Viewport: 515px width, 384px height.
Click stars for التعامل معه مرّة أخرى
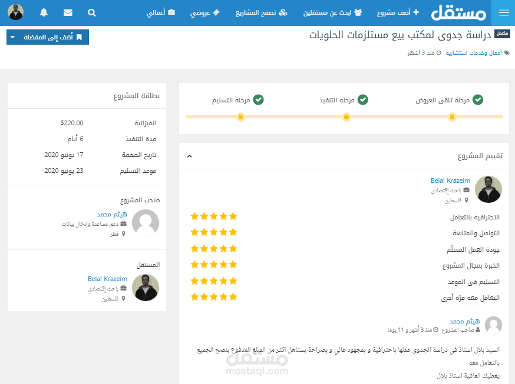click(x=214, y=297)
